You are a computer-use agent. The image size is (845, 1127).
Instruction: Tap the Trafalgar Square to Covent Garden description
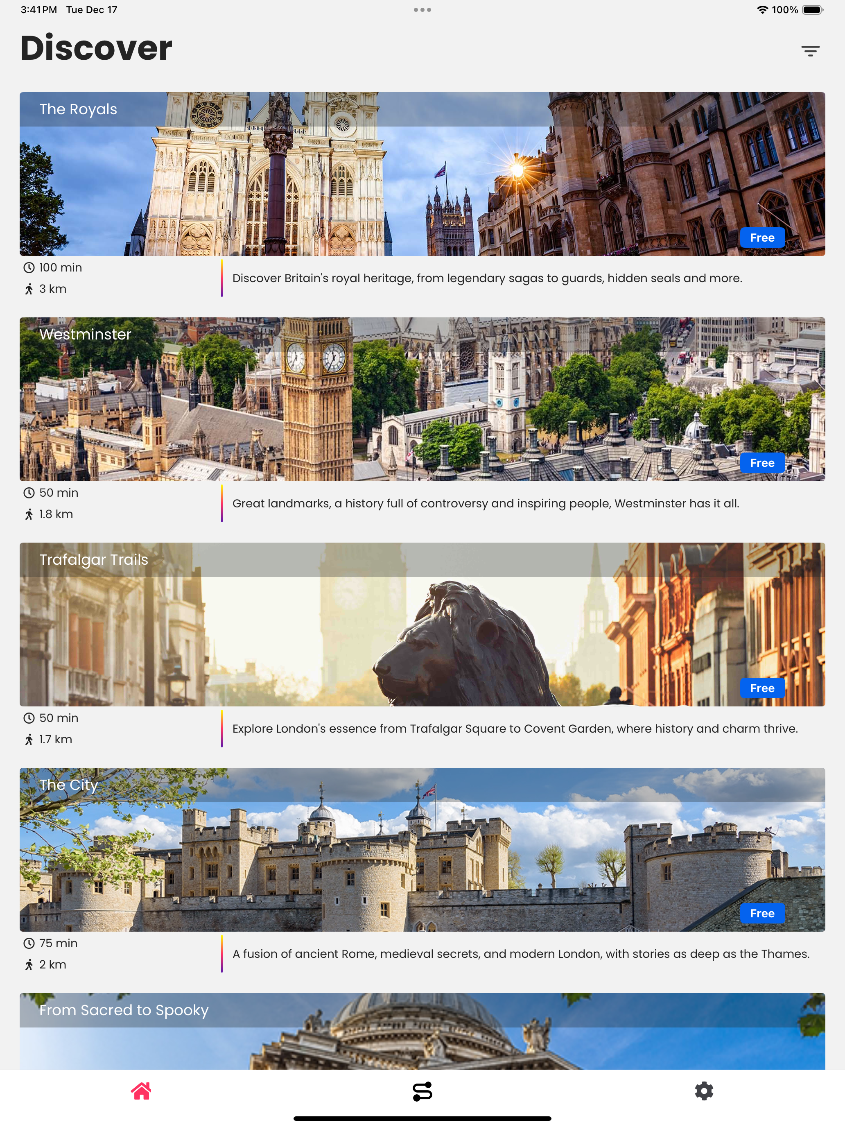tap(515, 729)
